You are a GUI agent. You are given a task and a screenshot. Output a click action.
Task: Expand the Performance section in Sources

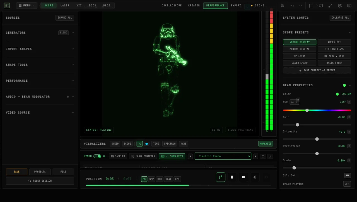tap(73, 81)
